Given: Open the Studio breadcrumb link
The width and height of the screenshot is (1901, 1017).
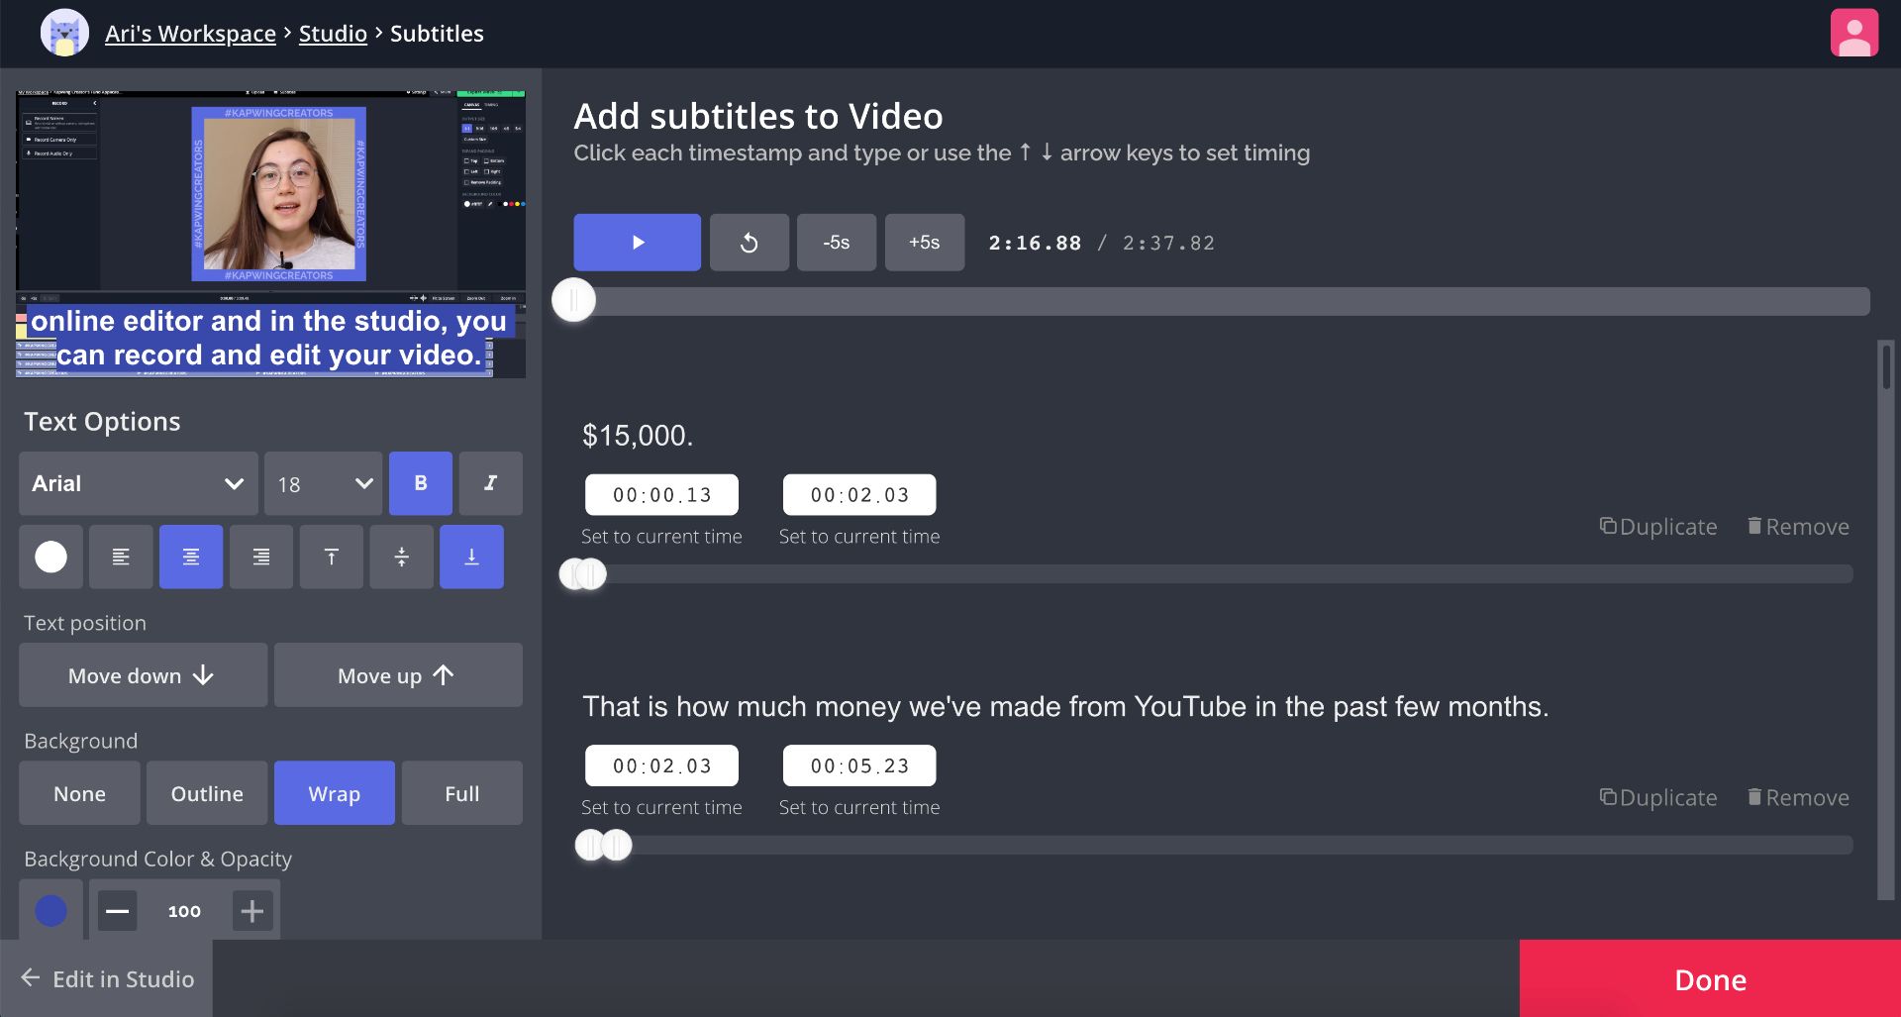Looking at the screenshot, I should (x=333, y=34).
